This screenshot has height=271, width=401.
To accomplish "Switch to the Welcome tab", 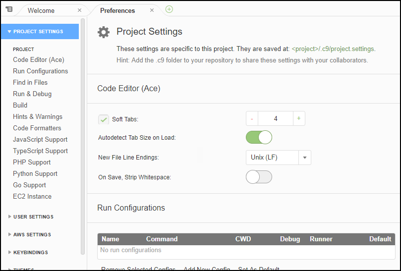I will tap(41, 10).
